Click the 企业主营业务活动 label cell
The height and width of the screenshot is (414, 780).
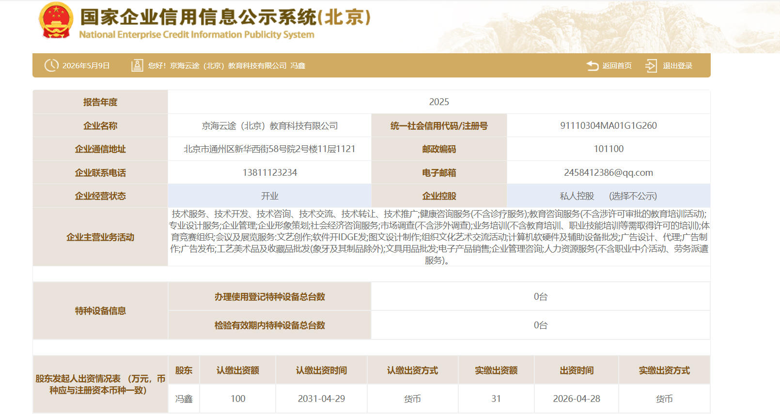[x=100, y=237]
